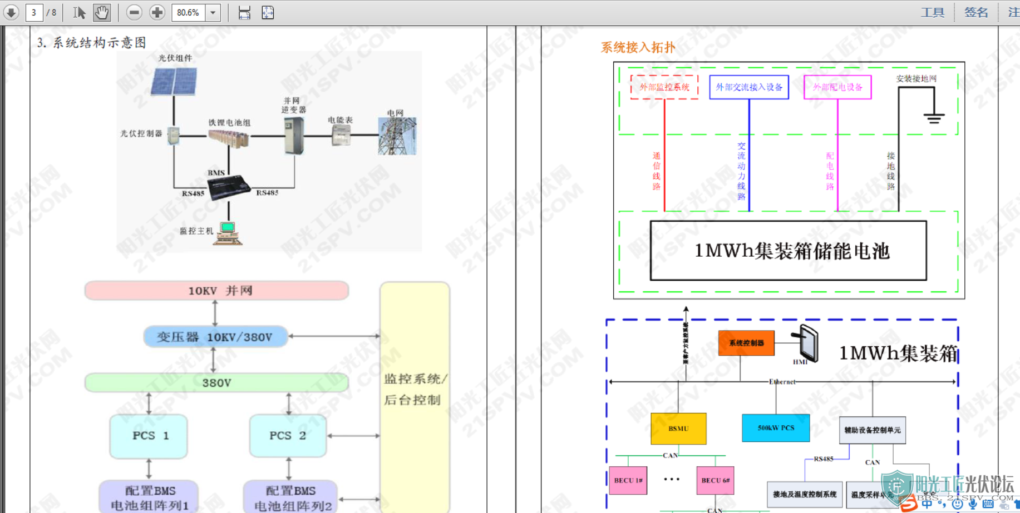Click the 配置BMS 电池组阵列2 block
The image size is (1020, 513).
[x=290, y=497]
